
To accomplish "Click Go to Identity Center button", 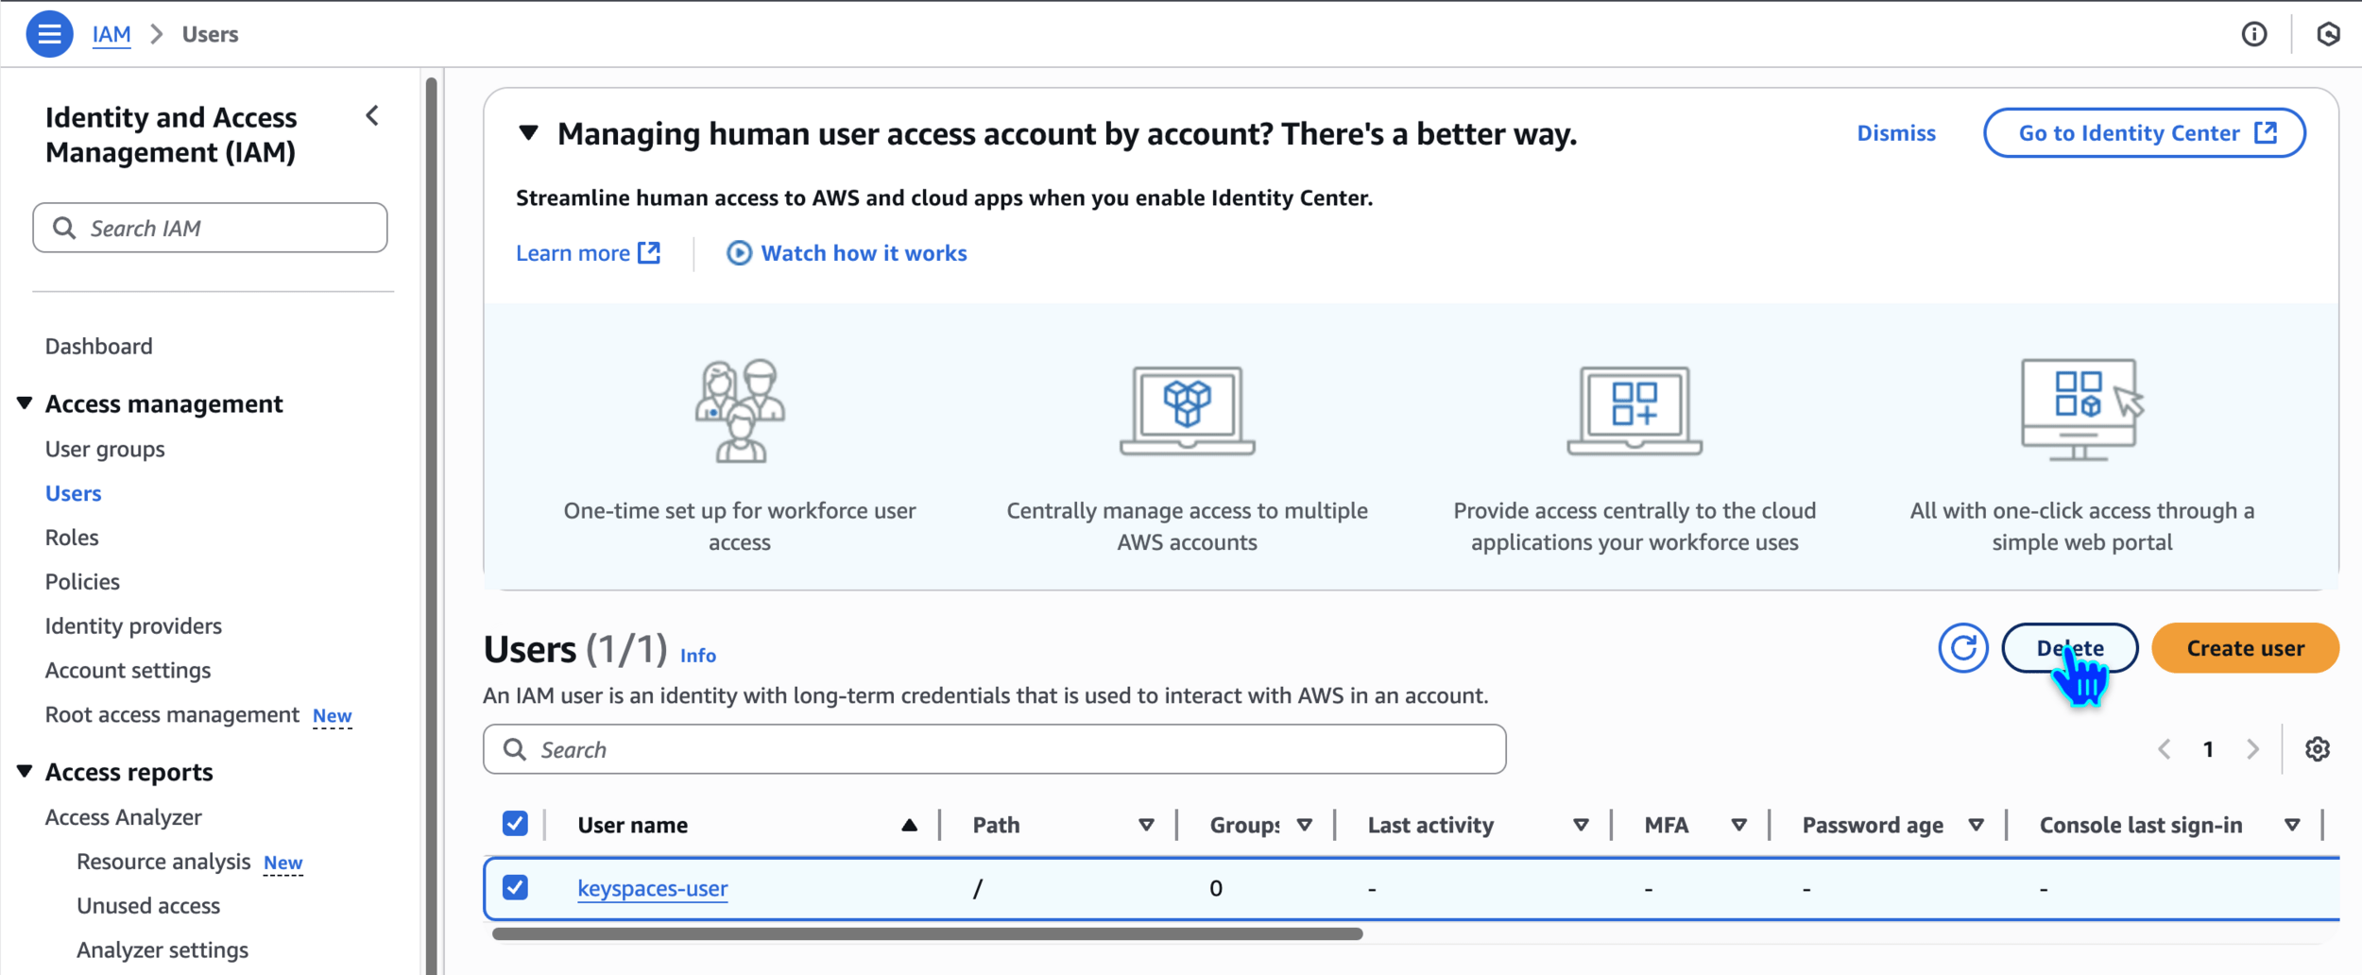I will pos(2145,133).
